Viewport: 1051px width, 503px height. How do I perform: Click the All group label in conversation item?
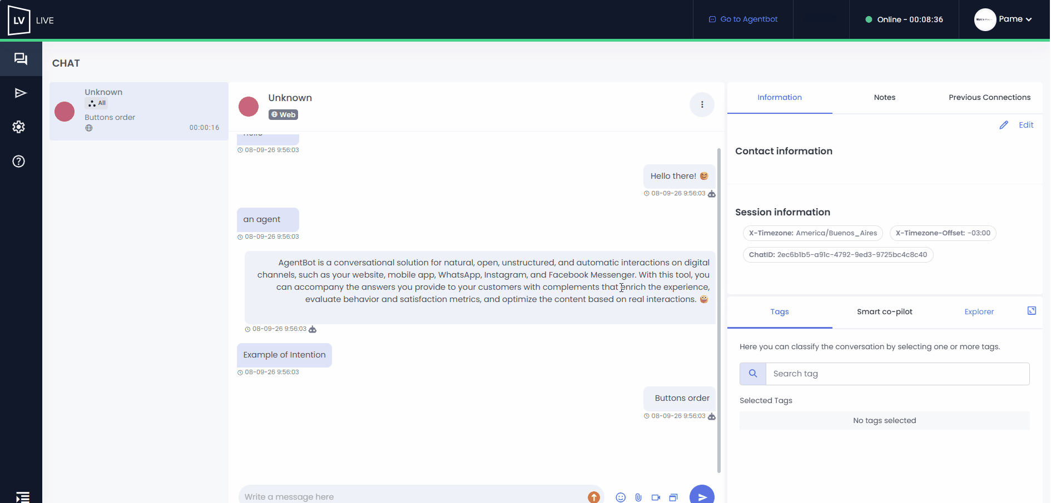point(96,103)
